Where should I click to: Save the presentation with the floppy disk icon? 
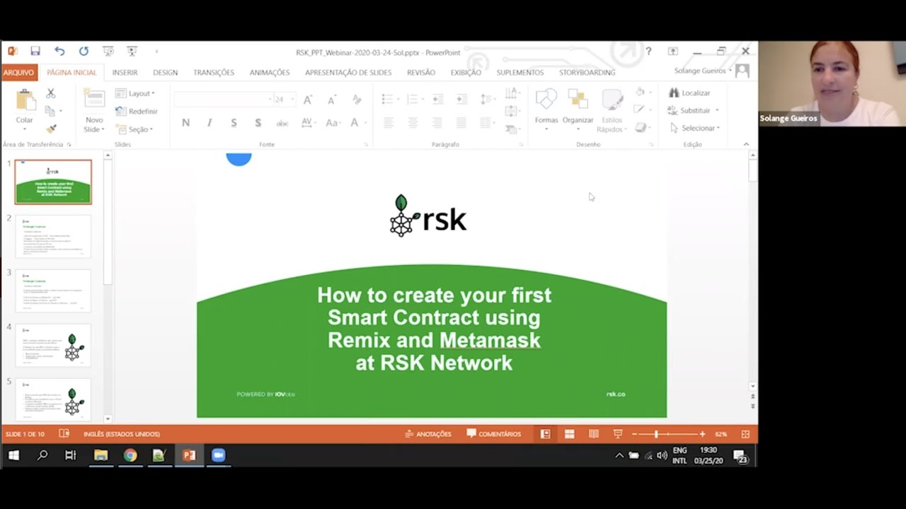pyautogui.click(x=35, y=52)
